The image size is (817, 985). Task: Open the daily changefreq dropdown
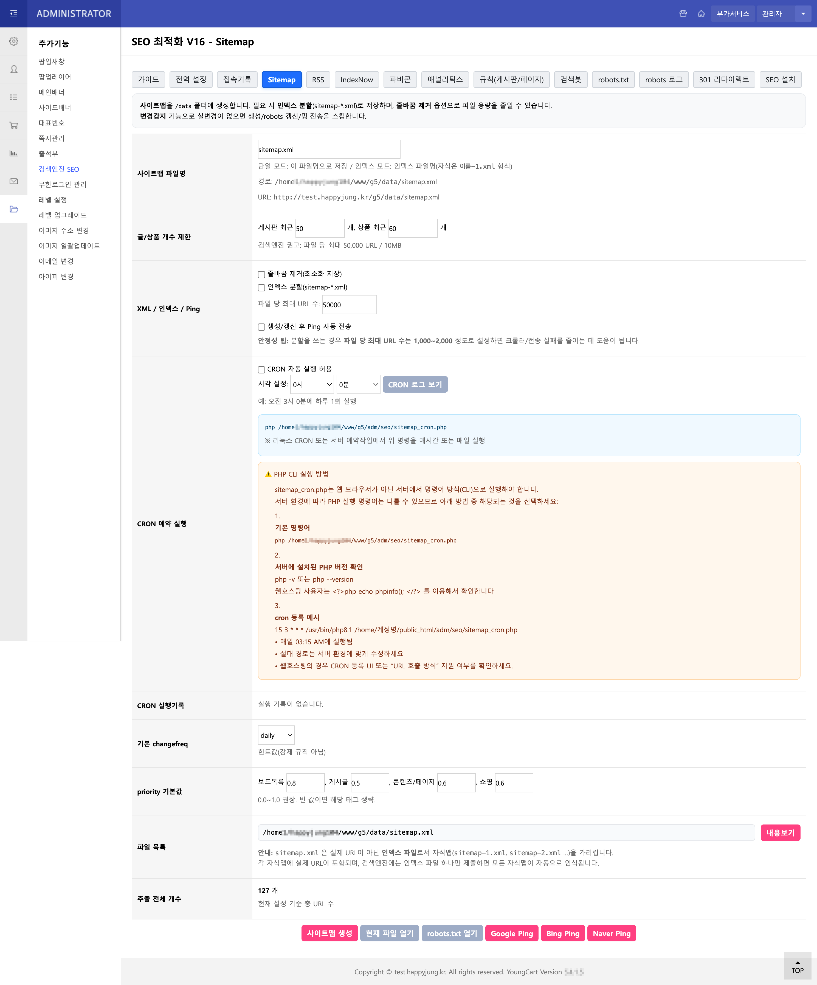[276, 735]
